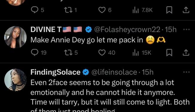Open more options for DIVINE T's tweet
Image resolution: width=195 pixels, height=112 pixels.
click(186, 30)
